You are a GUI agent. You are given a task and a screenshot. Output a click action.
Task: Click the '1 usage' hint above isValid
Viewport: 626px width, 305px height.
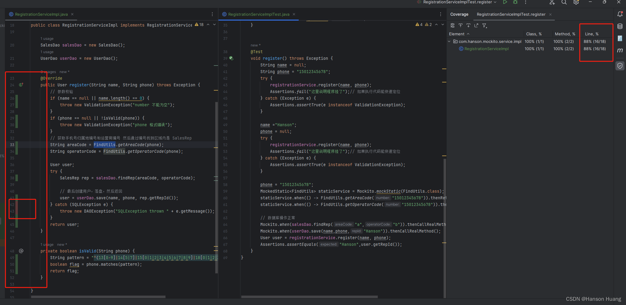point(47,245)
